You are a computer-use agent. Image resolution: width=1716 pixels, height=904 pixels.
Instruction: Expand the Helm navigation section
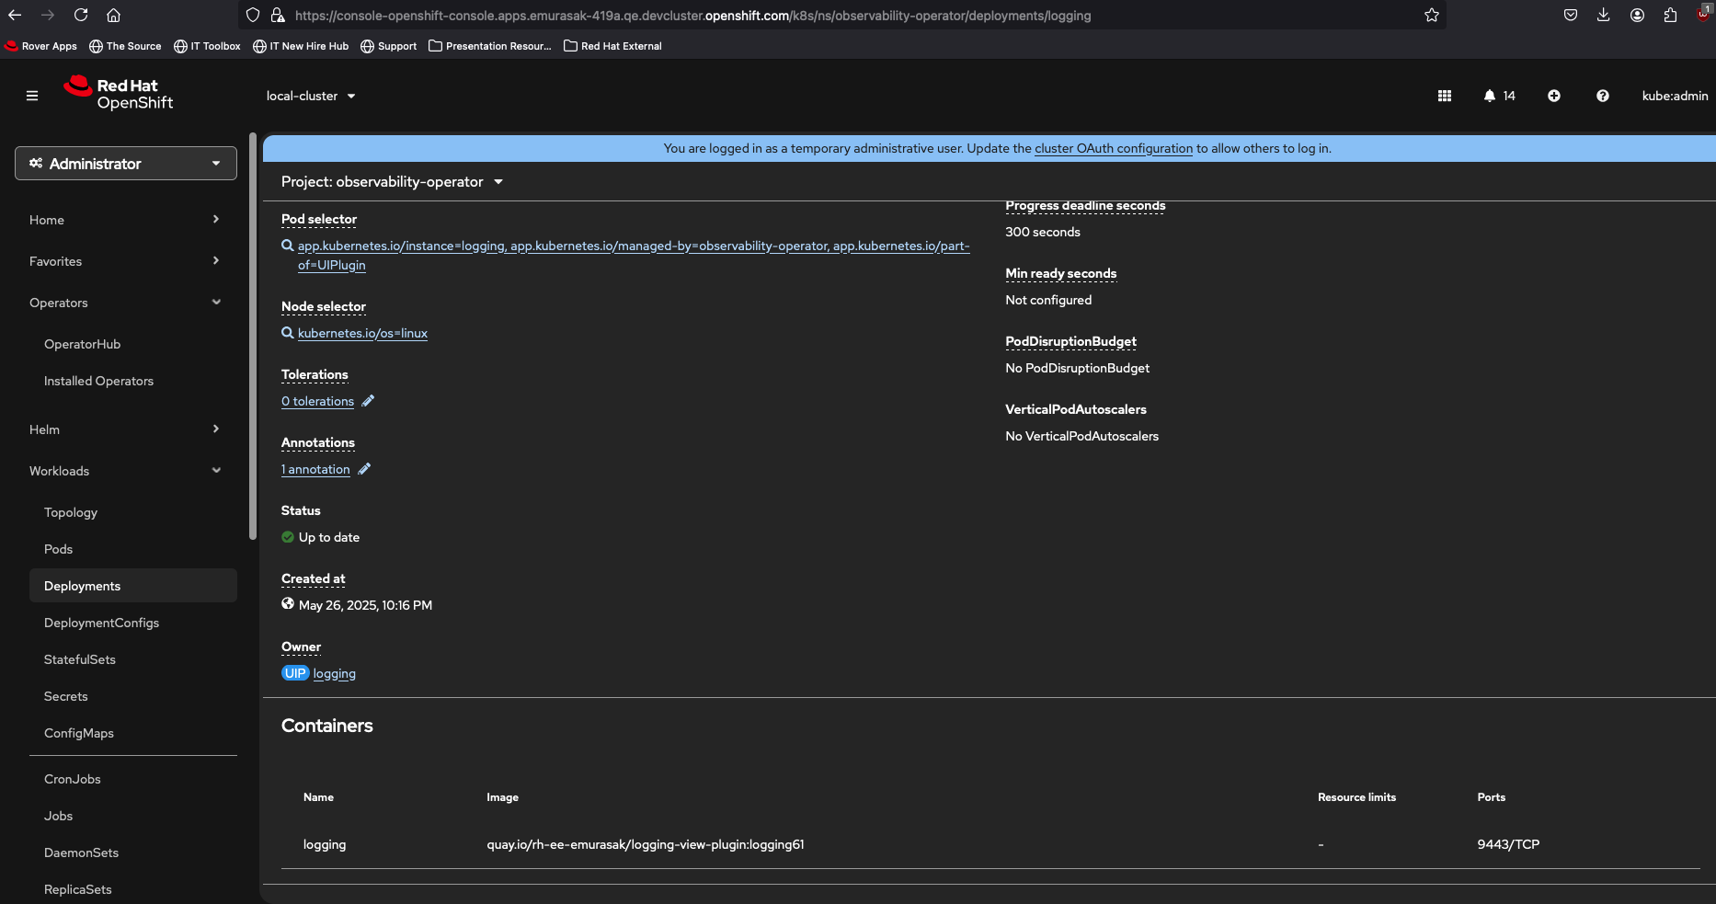(126, 429)
